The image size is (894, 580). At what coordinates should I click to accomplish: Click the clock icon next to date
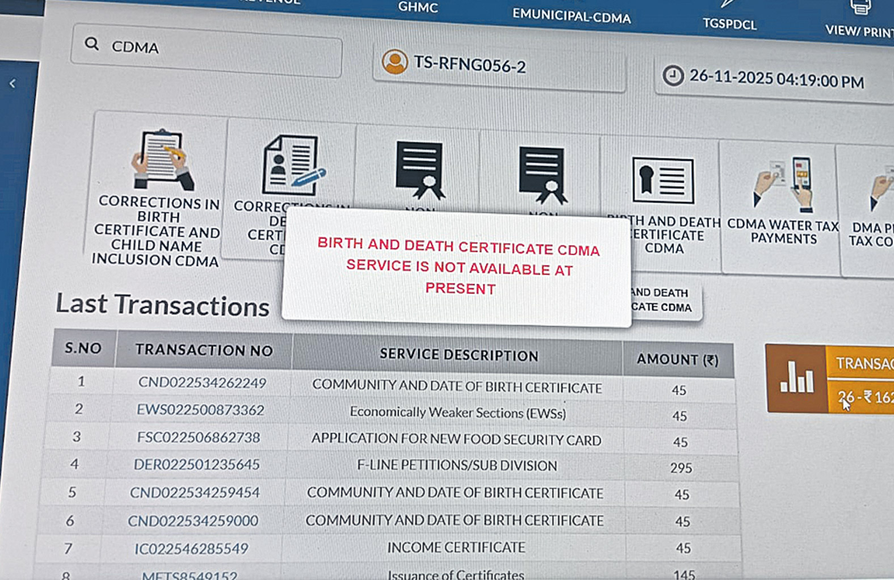[673, 75]
